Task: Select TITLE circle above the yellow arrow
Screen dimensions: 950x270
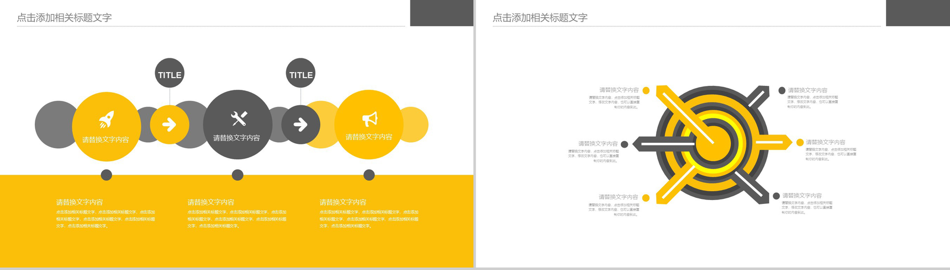Action: 170,73
